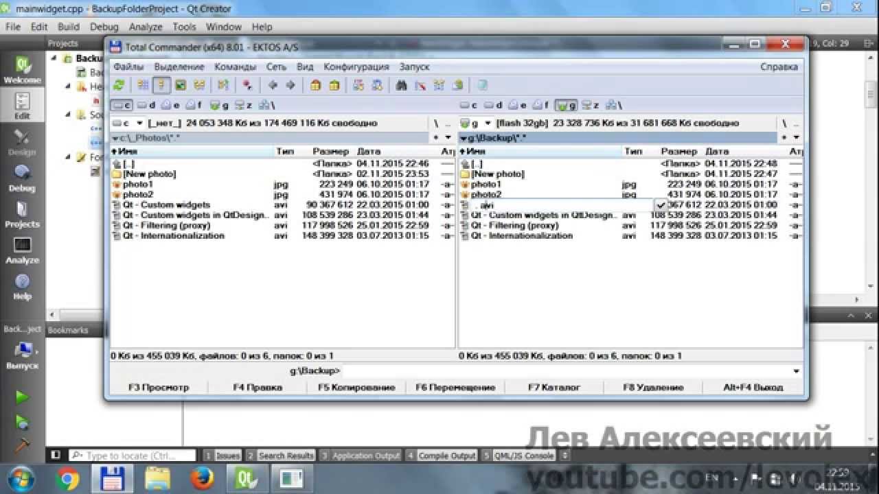The image size is (879, 494).
Task: Click F7 Каталог button
Action: point(554,387)
